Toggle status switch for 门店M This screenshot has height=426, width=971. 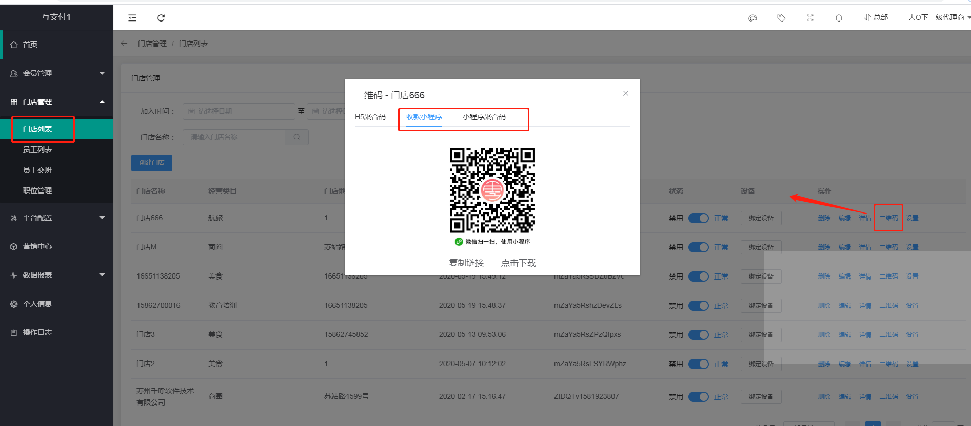coord(699,247)
